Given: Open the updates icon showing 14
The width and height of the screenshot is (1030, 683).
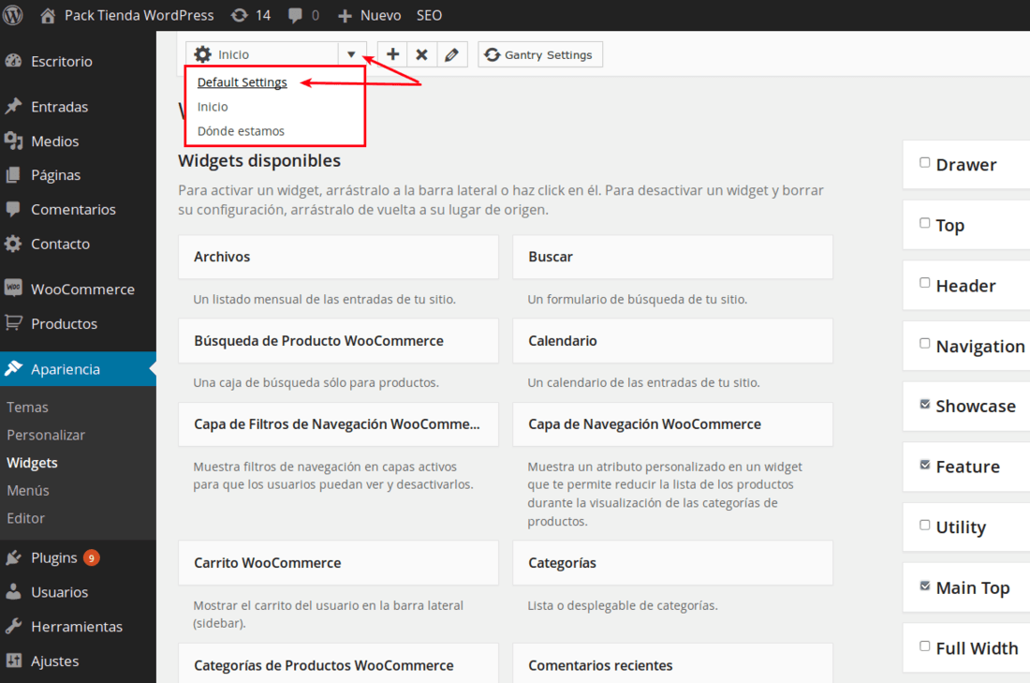Looking at the screenshot, I should tap(240, 15).
